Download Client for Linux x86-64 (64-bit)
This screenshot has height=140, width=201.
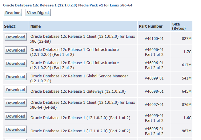[16, 103]
